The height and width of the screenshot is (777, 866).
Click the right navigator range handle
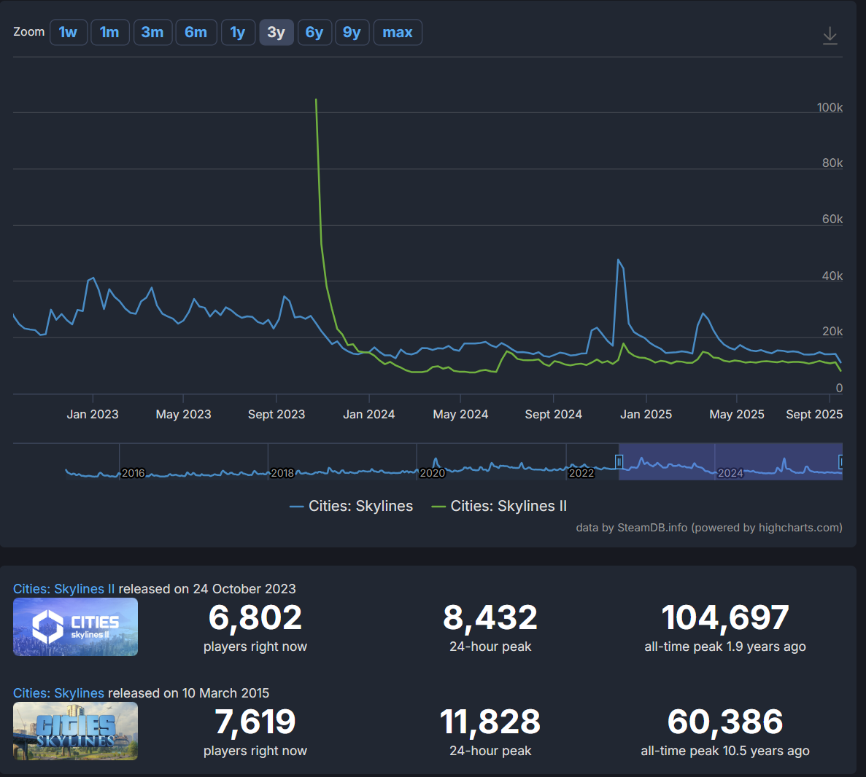coord(841,462)
